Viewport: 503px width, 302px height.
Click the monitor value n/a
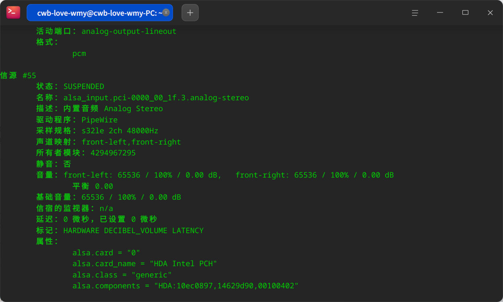[106, 209]
